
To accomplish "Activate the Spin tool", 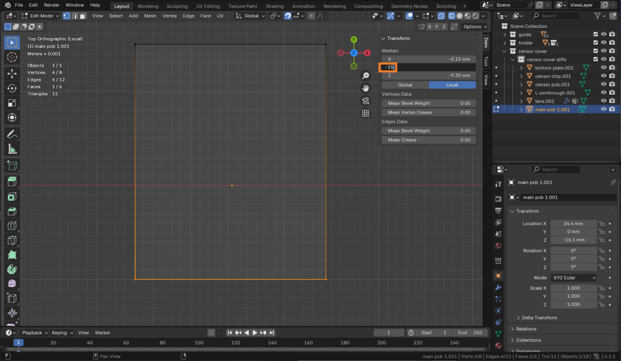I will click(x=12, y=269).
